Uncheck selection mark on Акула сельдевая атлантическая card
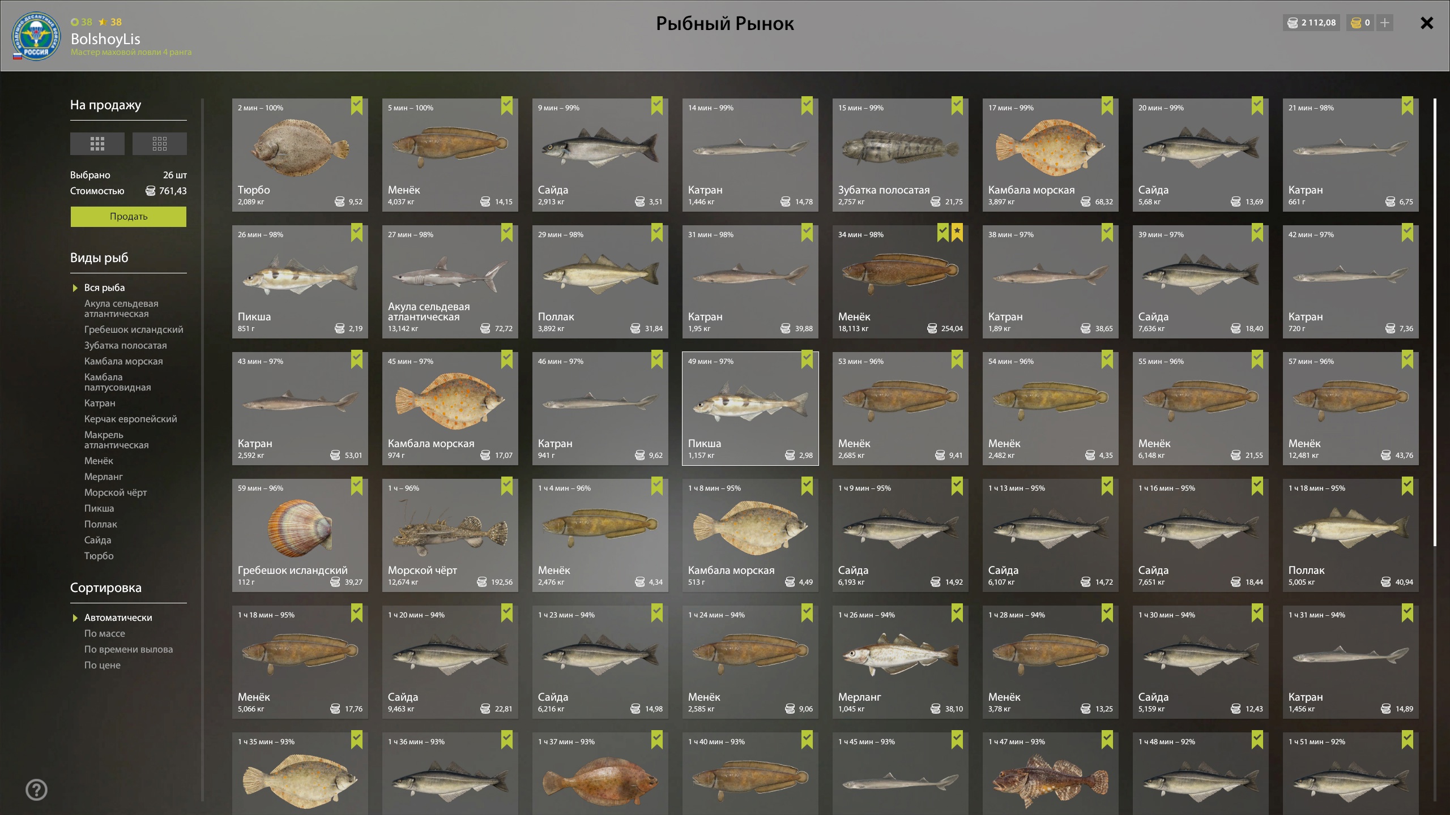 507,232
